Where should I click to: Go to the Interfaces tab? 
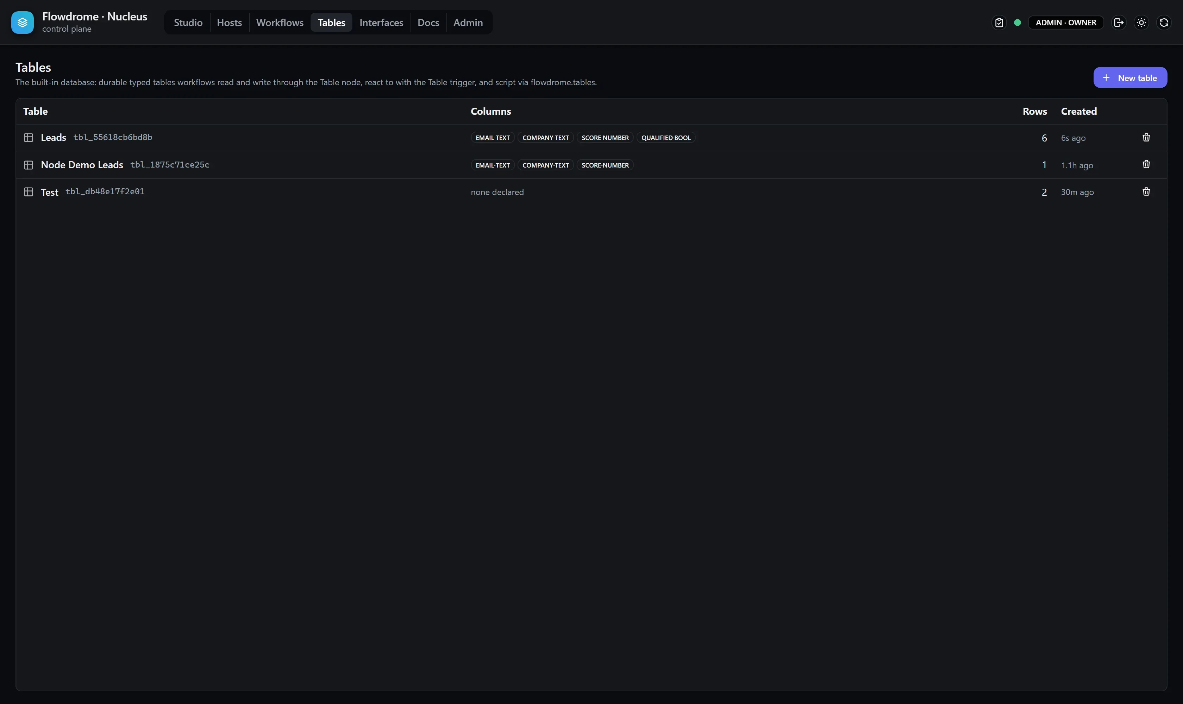click(381, 22)
